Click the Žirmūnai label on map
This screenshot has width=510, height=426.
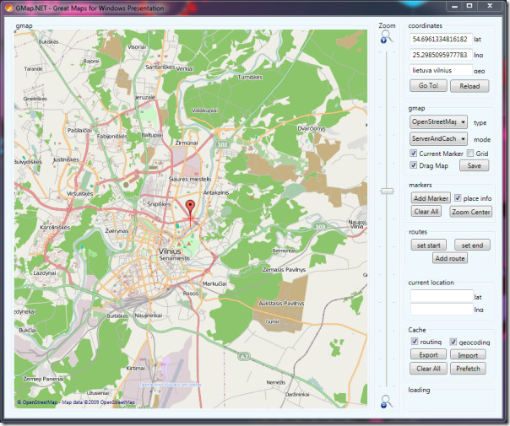[x=187, y=143]
